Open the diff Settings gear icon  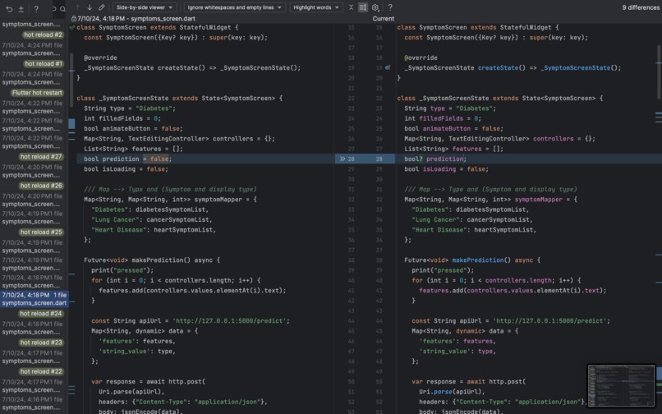[375, 7]
